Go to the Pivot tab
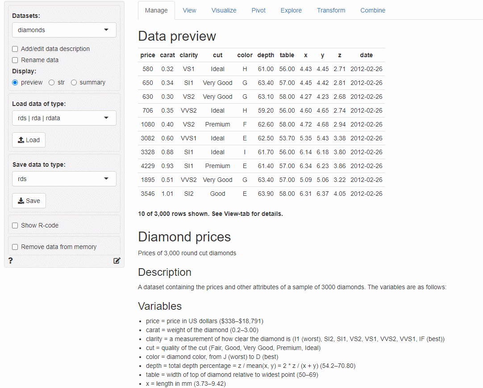 tap(258, 10)
